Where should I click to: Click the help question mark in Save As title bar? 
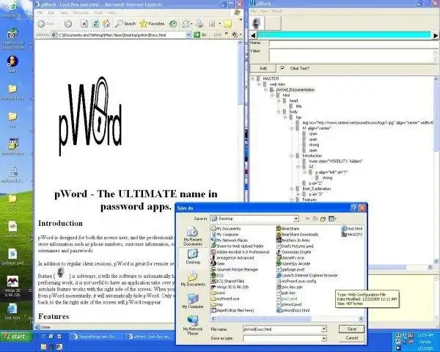pyautogui.click(x=354, y=208)
